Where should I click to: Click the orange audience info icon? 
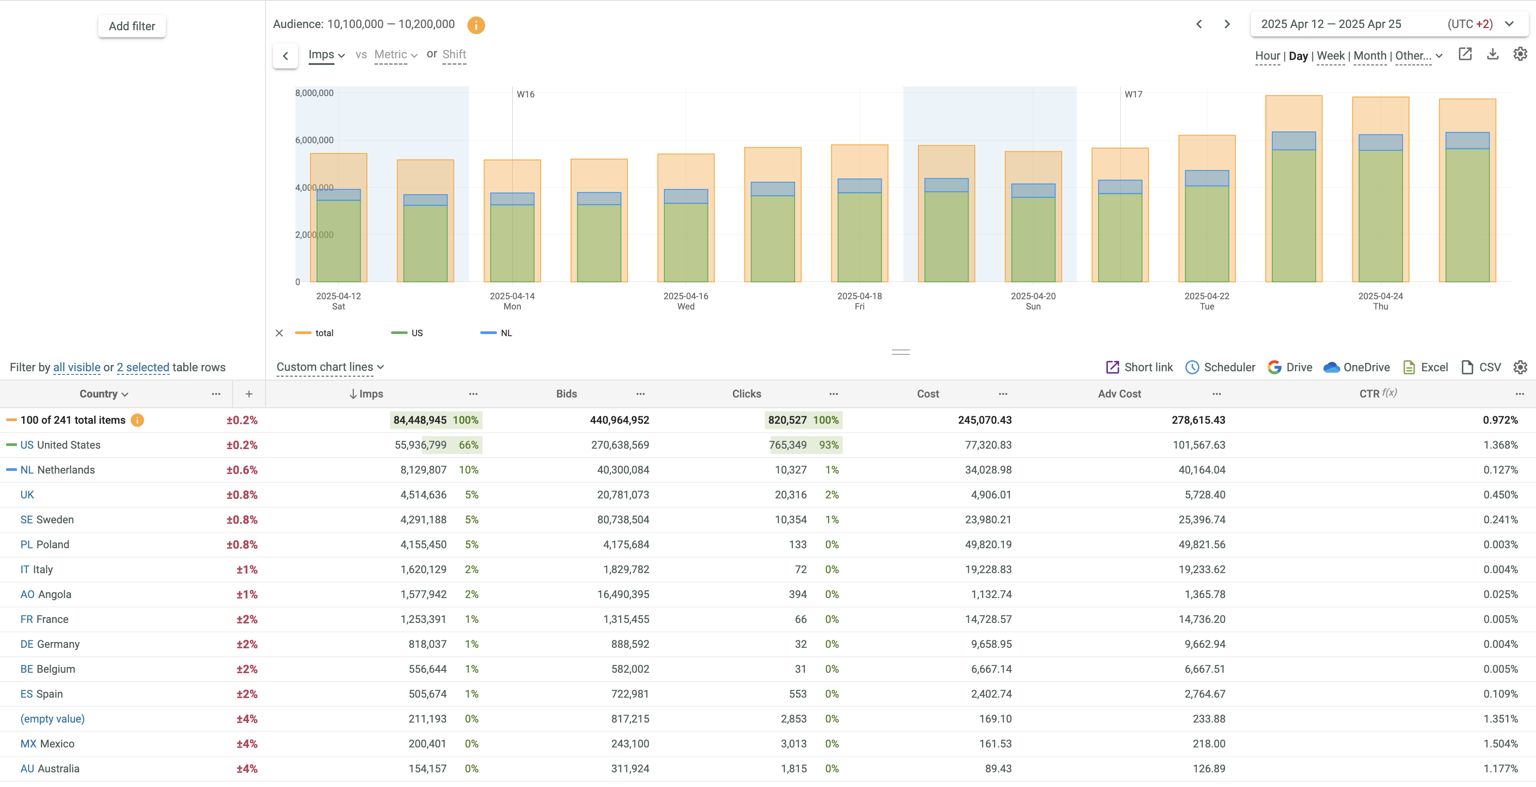pos(475,25)
